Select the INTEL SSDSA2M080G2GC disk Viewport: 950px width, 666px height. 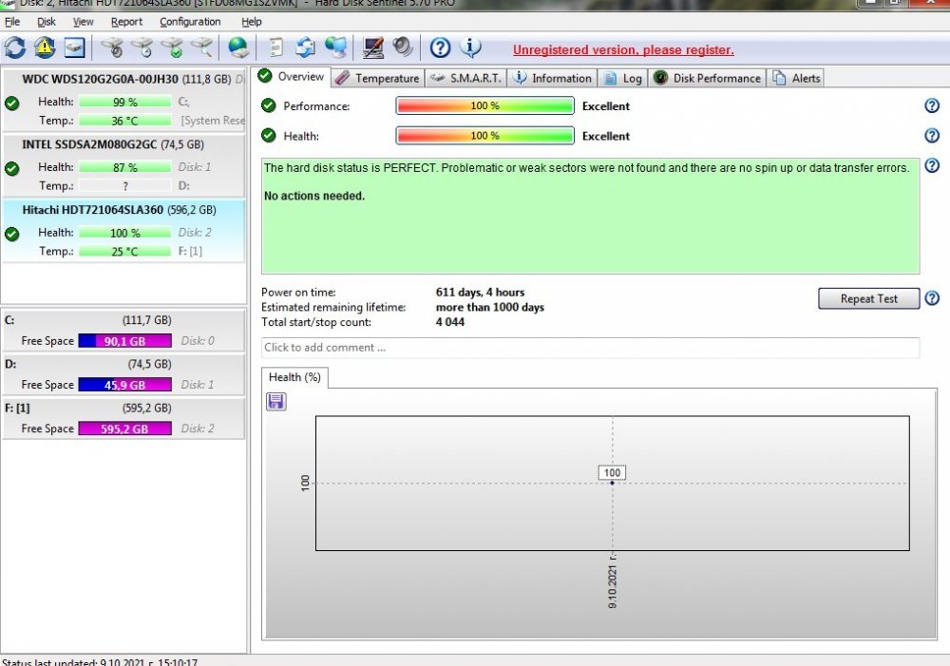point(112,145)
